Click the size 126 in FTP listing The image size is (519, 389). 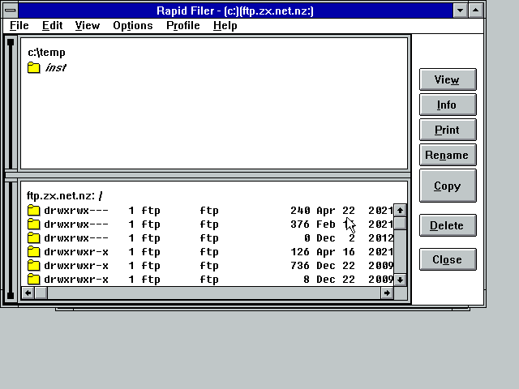click(x=300, y=252)
